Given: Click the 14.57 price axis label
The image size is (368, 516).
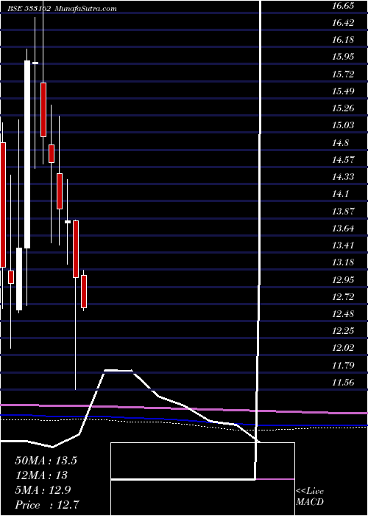Looking at the screenshot, I should (x=343, y=160).
